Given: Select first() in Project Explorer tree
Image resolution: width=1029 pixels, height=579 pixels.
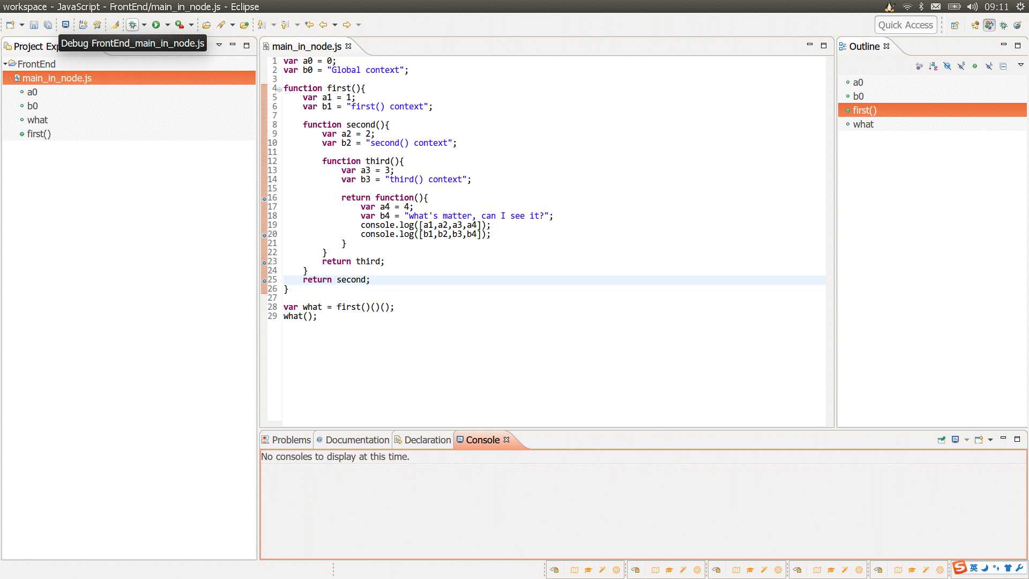Looking at the screenshot, I should pos(39,134).
